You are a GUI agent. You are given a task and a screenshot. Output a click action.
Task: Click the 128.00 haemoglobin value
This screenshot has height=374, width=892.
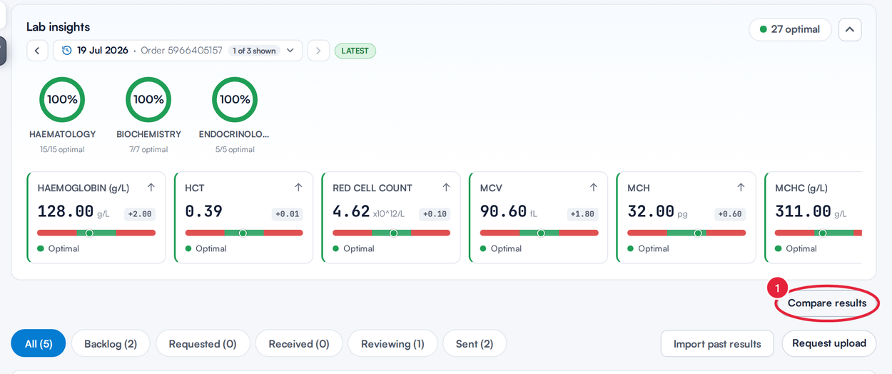[66, 212]
